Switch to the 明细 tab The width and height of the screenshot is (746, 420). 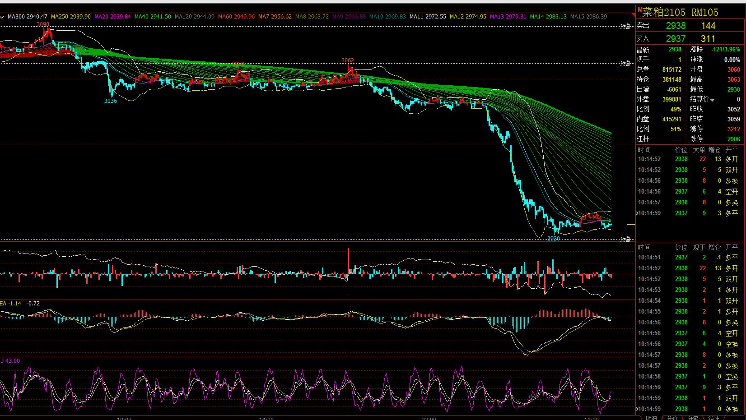pyautogui.click(x=651, y=418)
